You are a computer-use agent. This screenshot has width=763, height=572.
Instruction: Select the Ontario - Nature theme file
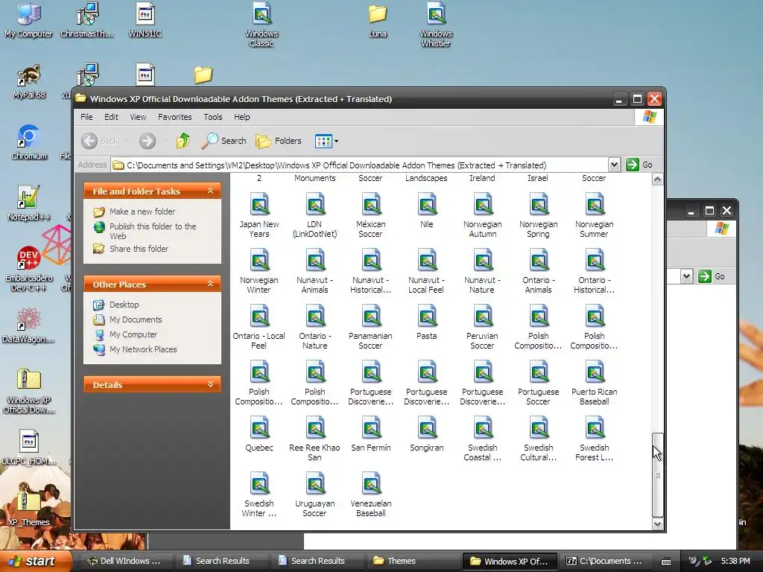click(315, 326)
